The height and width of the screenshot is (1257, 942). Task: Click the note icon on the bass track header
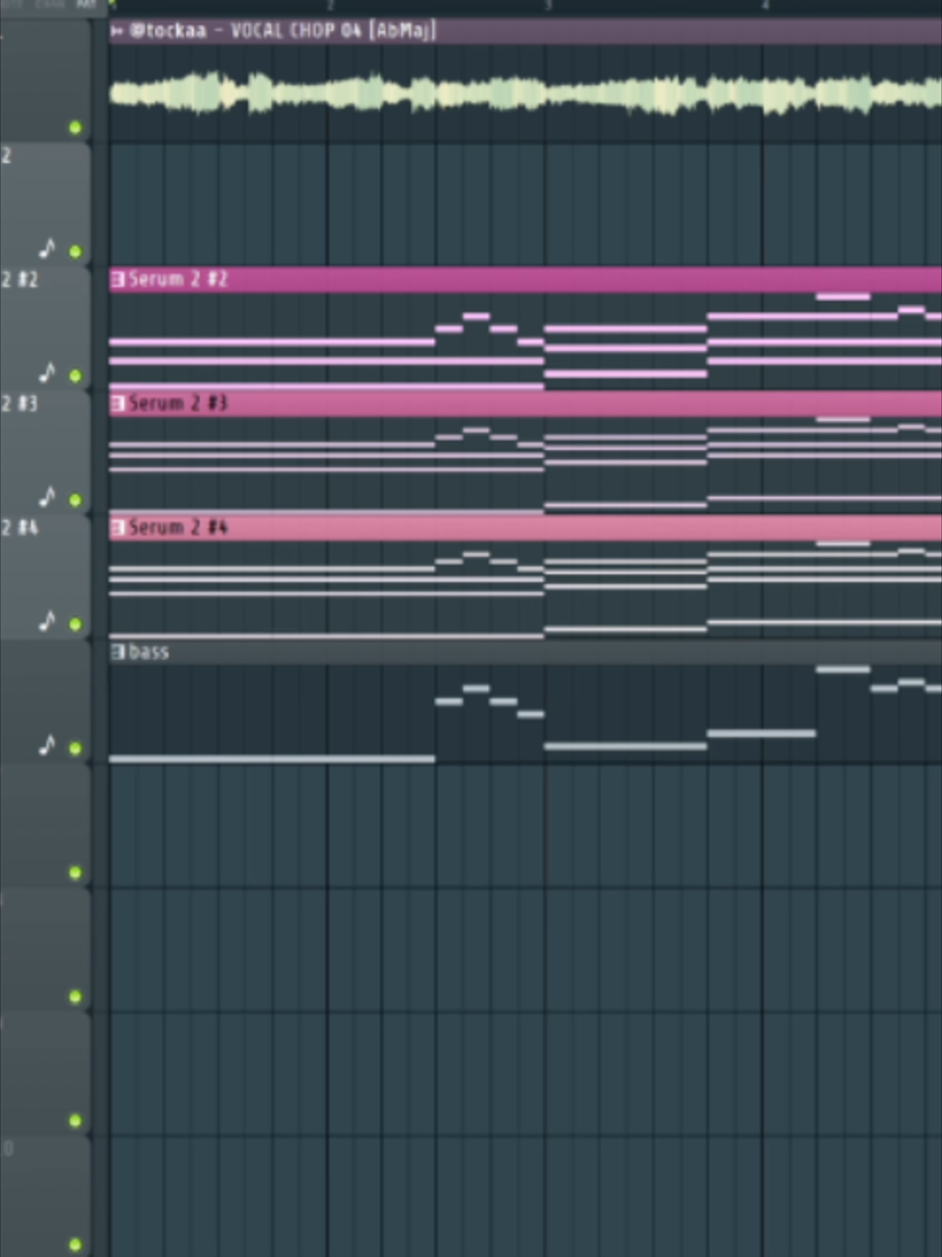[47, 745]
